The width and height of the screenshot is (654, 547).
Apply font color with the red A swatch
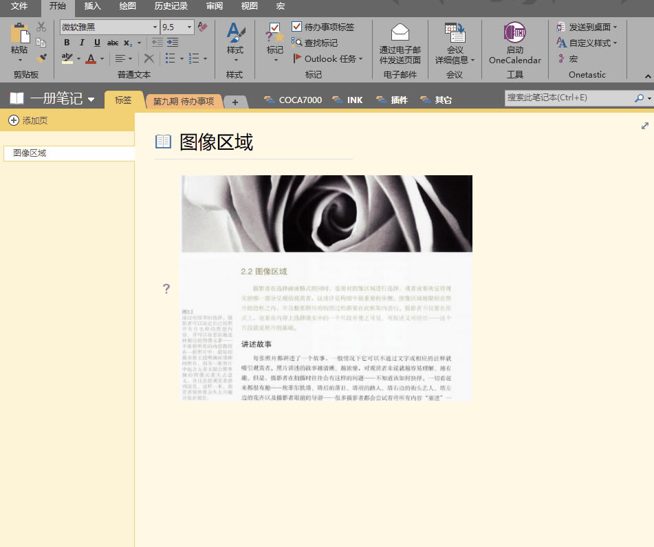[92, 58]
